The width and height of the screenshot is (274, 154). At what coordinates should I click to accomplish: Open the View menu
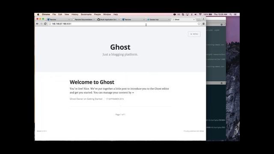pos(67,15)
